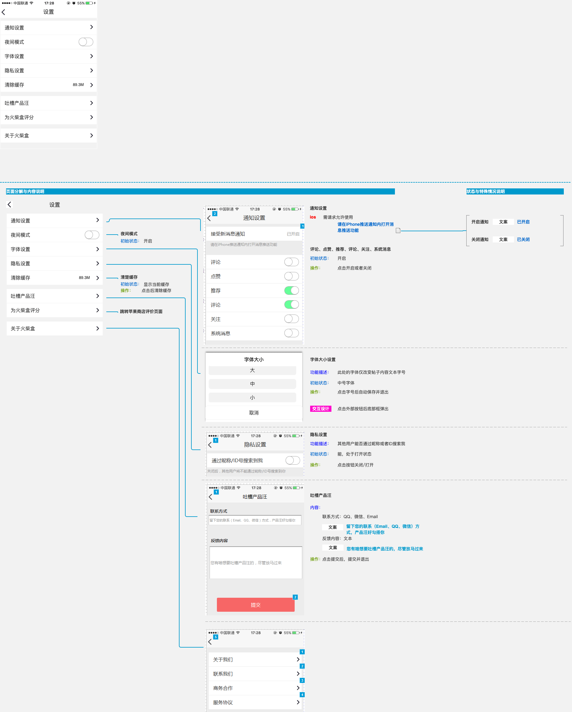Image resolution: width=572 pixels, height=712 pixels.
Task: Tap back arrow in status-bar 设置 mockup
Action: pyautogui.click(x=4, y=12)
